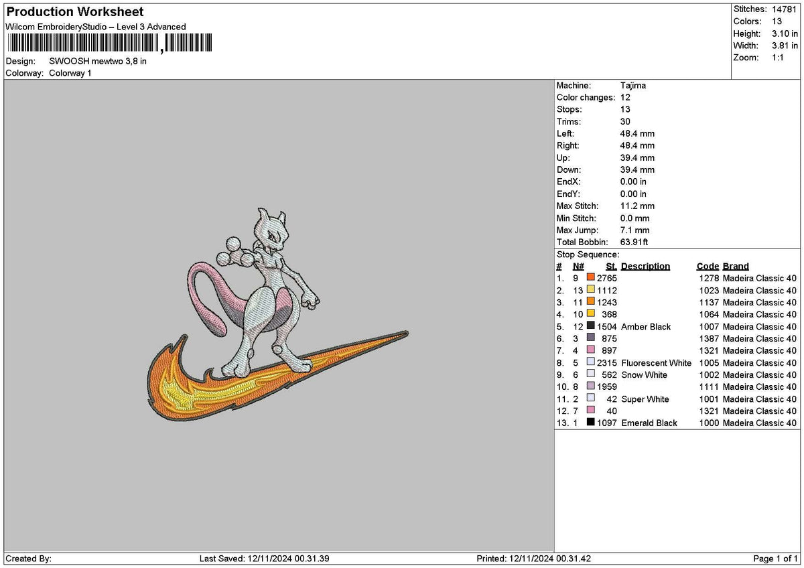Select the Fluorescent White color swatch
This screenshot has height=568, width=804.
point(590,362)
